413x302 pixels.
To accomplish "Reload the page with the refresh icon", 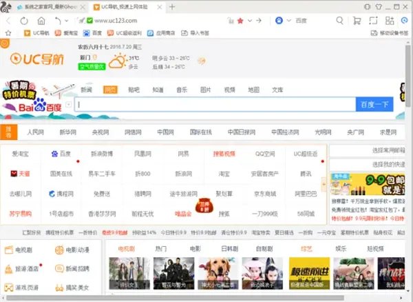I will point(24,21).
